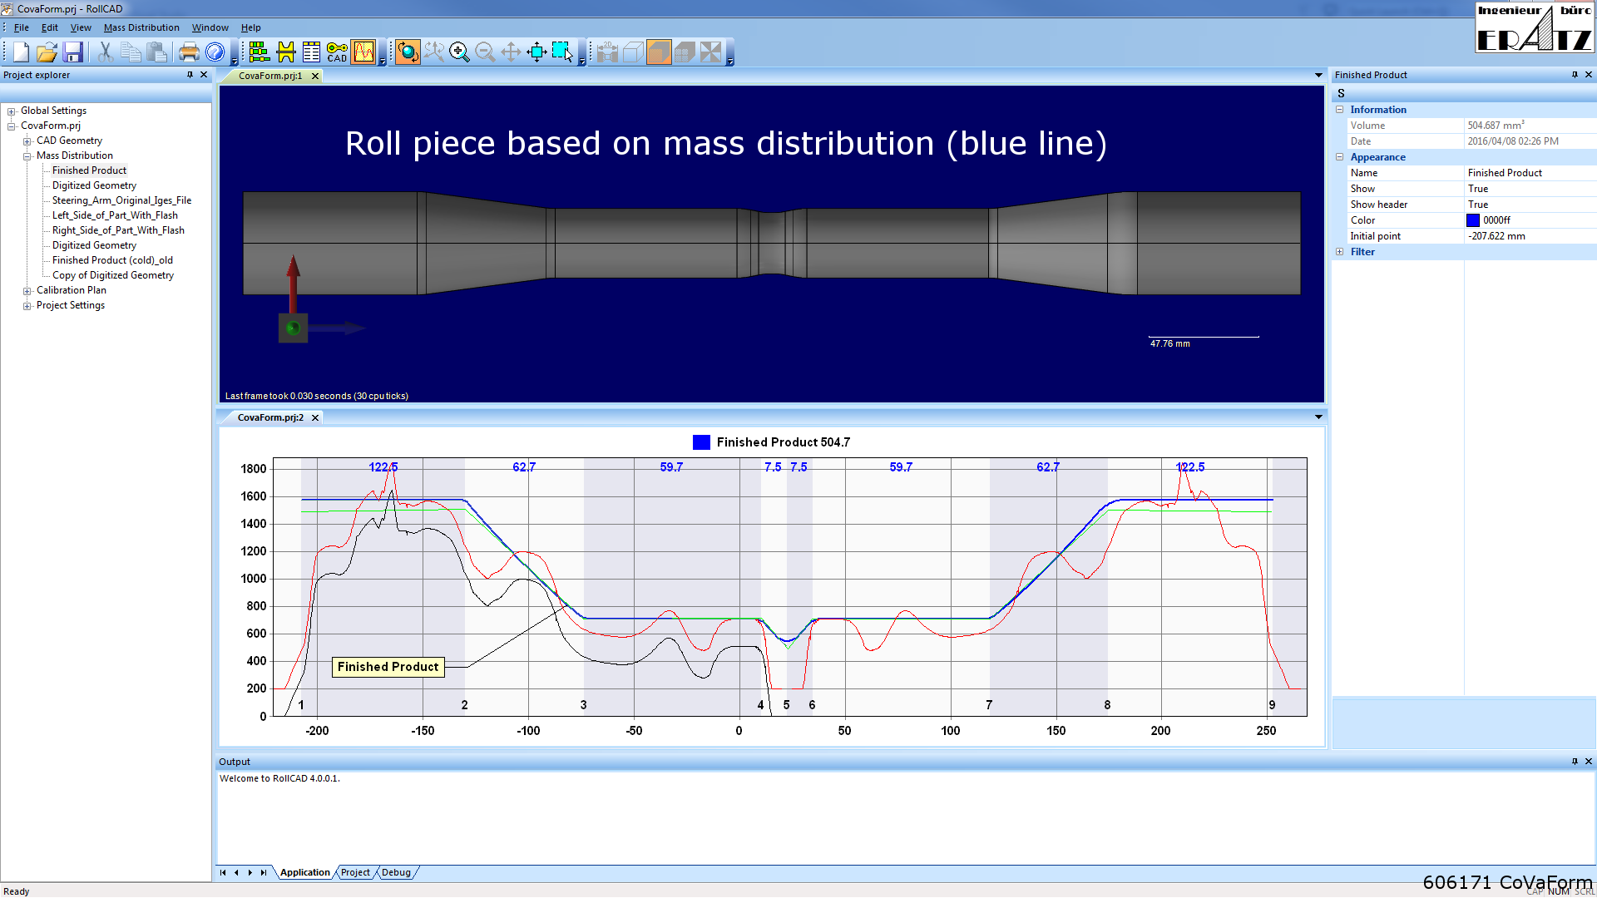Pin the Project explorer panel

click(190, 75)
